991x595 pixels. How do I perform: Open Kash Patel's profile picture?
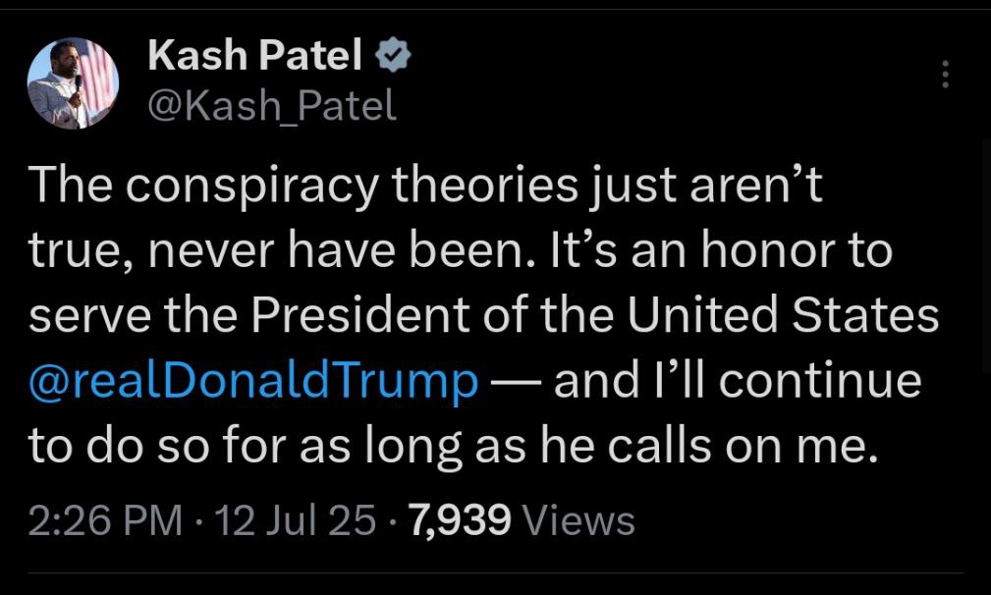73,82
